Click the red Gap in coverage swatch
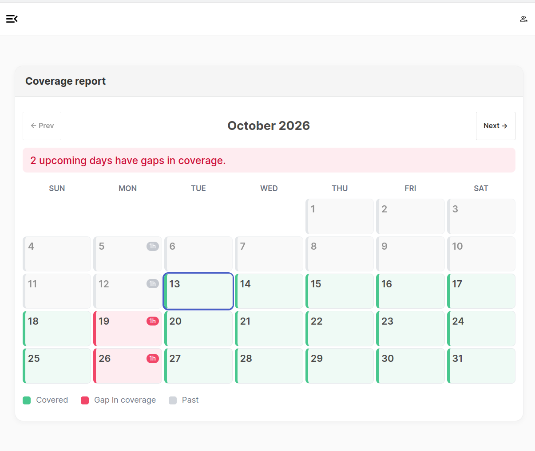The image size is (535, 451). [85, 400]
